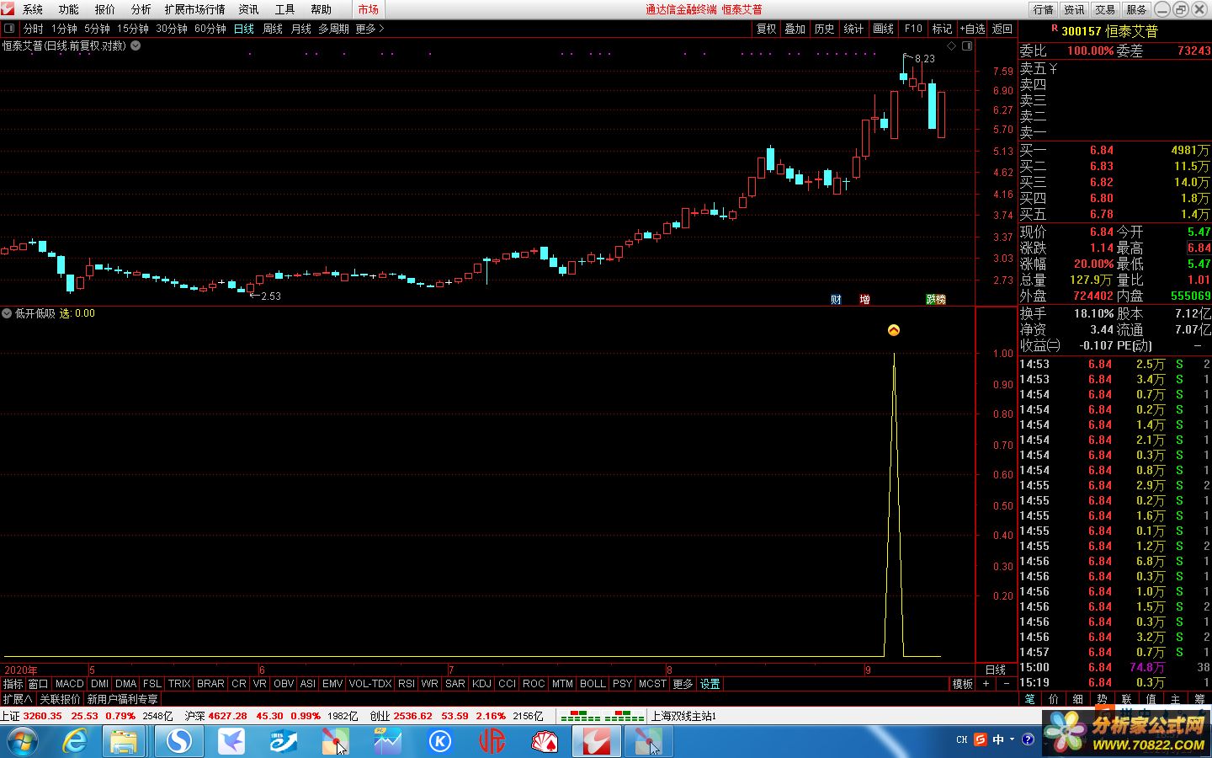The image size is (1212, 758).
Task: Click the minus zoom-out button near 模板
Action: [x=1006, y=684]
